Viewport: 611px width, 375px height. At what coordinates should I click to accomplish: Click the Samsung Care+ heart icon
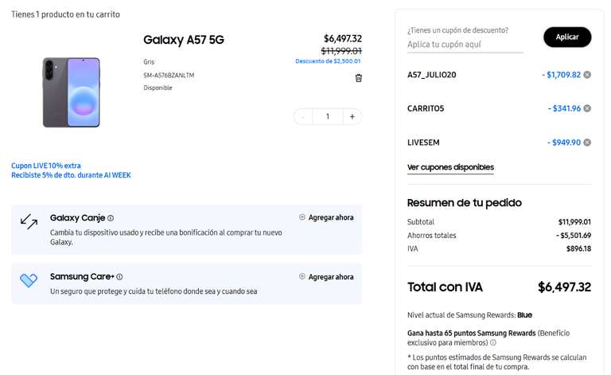click(29, 280)
